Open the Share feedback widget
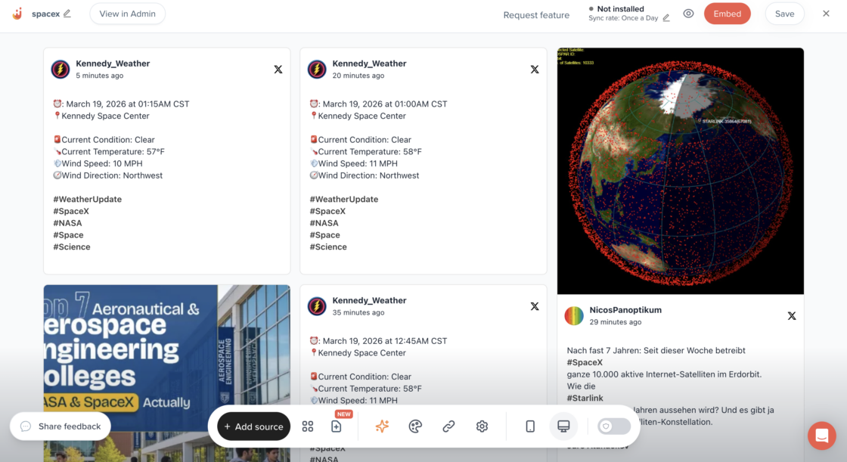This screenshot has height=462, width=847. 60,426
